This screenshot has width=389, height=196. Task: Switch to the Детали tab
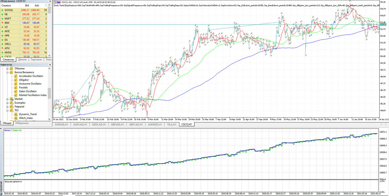(23, 60)
